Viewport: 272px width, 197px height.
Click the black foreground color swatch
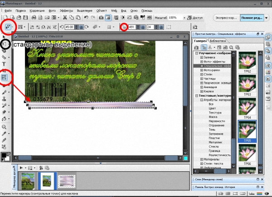tap(4, 155)
